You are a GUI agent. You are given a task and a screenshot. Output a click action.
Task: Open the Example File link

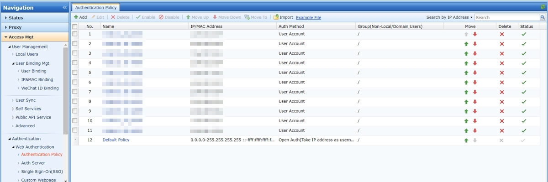tap(308, 17)
